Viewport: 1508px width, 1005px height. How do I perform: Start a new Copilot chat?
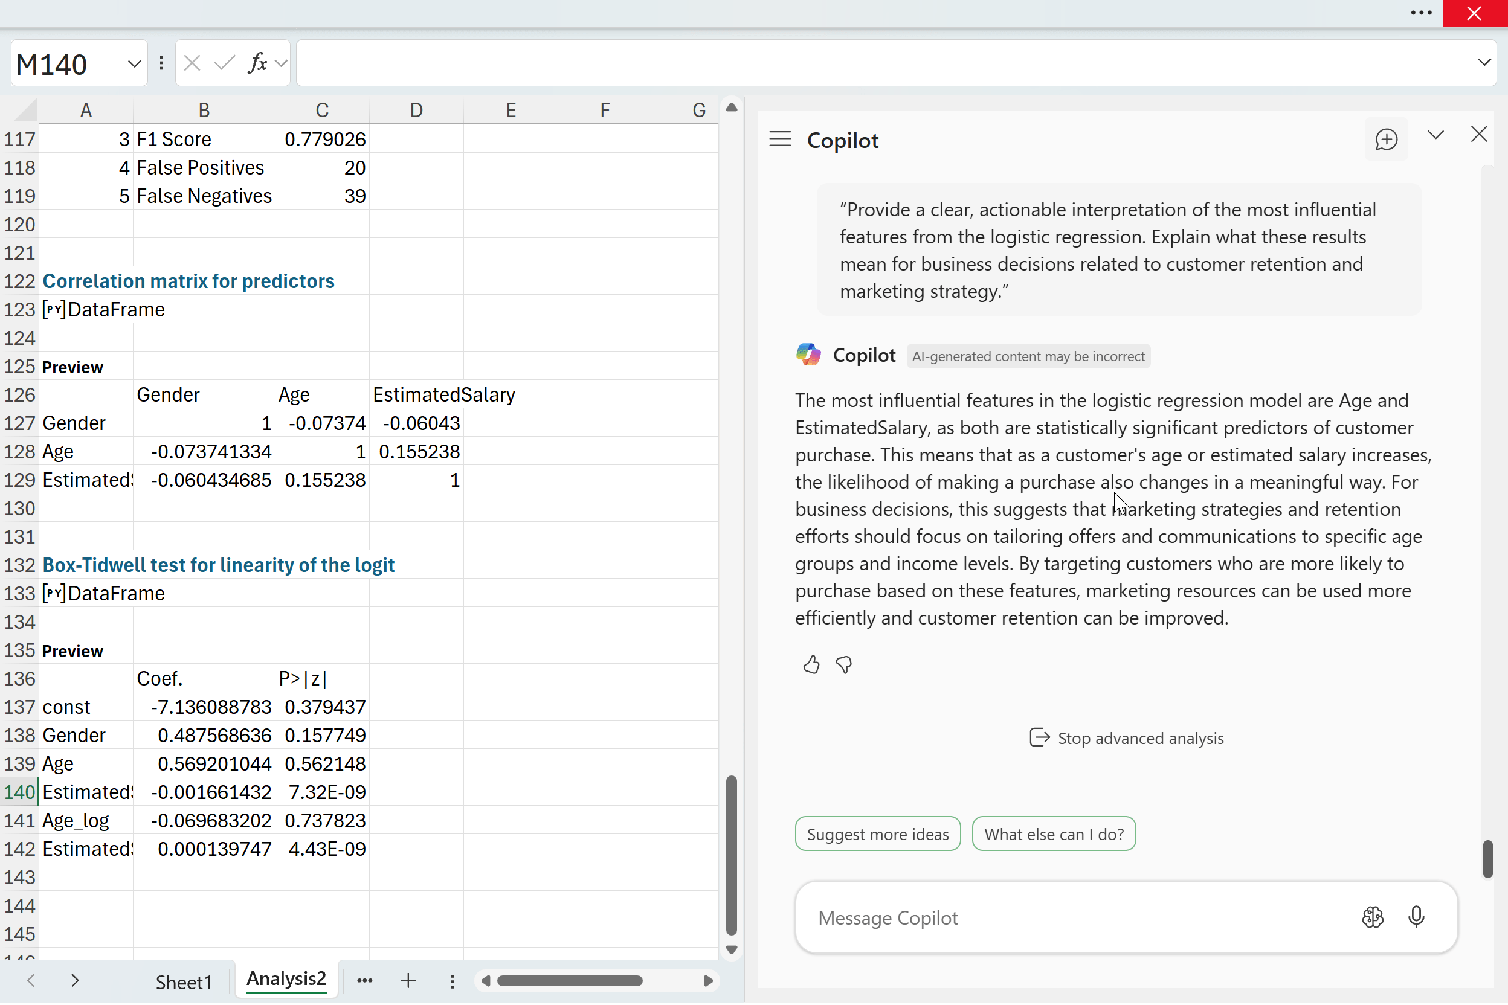(1386, 139)
